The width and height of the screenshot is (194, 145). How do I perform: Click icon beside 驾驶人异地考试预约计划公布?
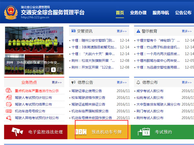pyautogui.click(x=9, y=118)
